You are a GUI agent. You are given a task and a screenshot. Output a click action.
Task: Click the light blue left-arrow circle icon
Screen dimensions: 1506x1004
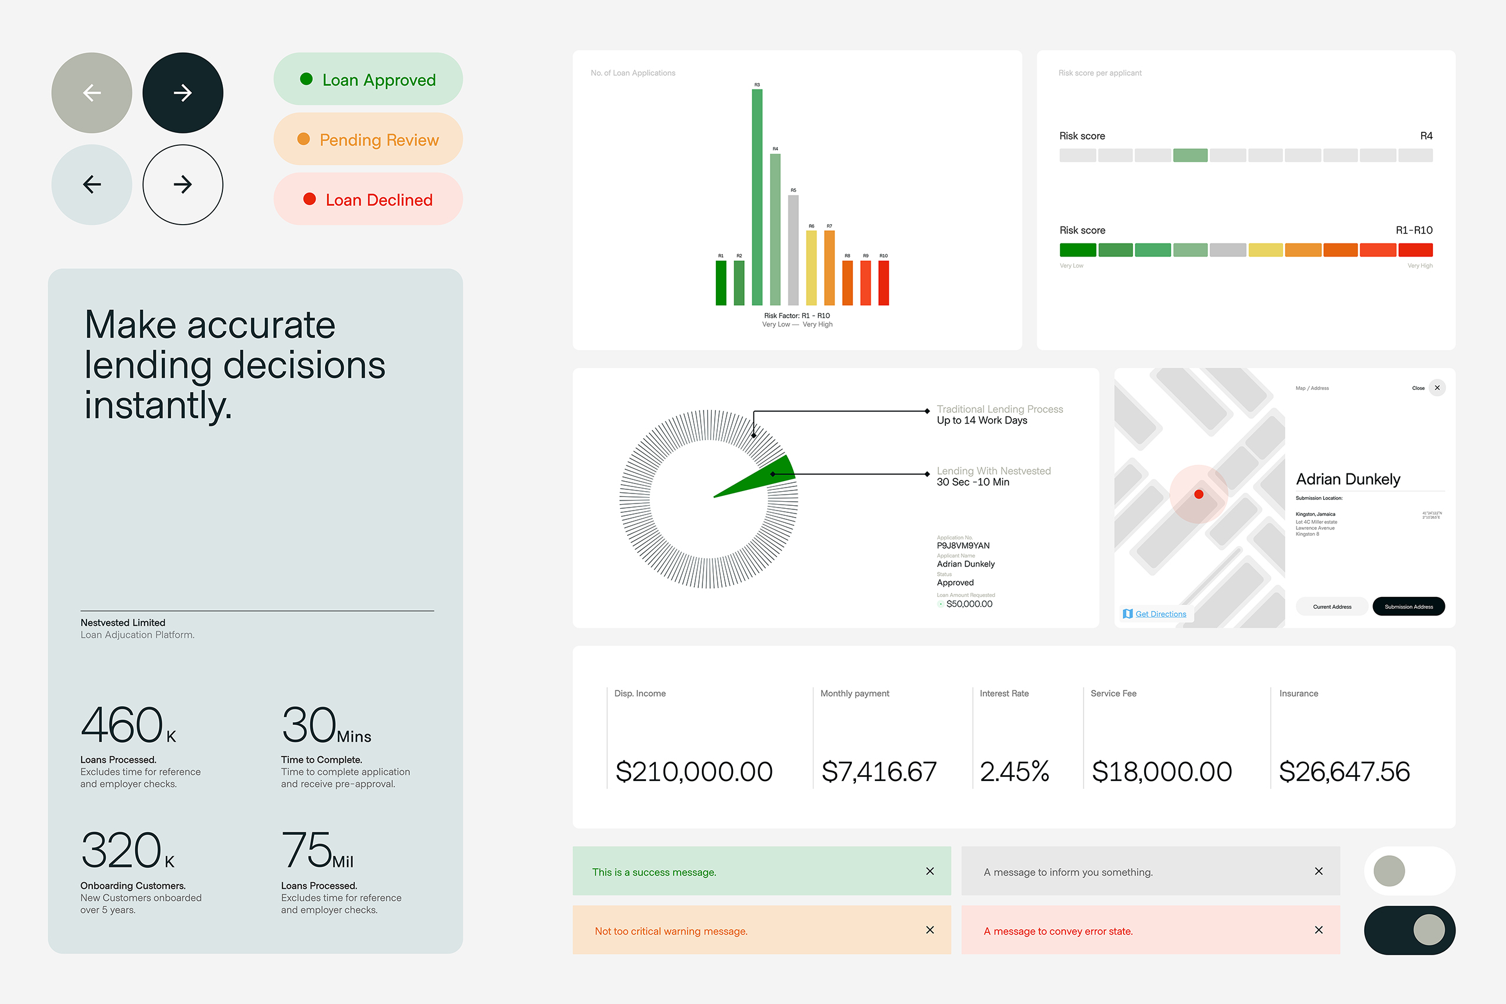(92, 185)
